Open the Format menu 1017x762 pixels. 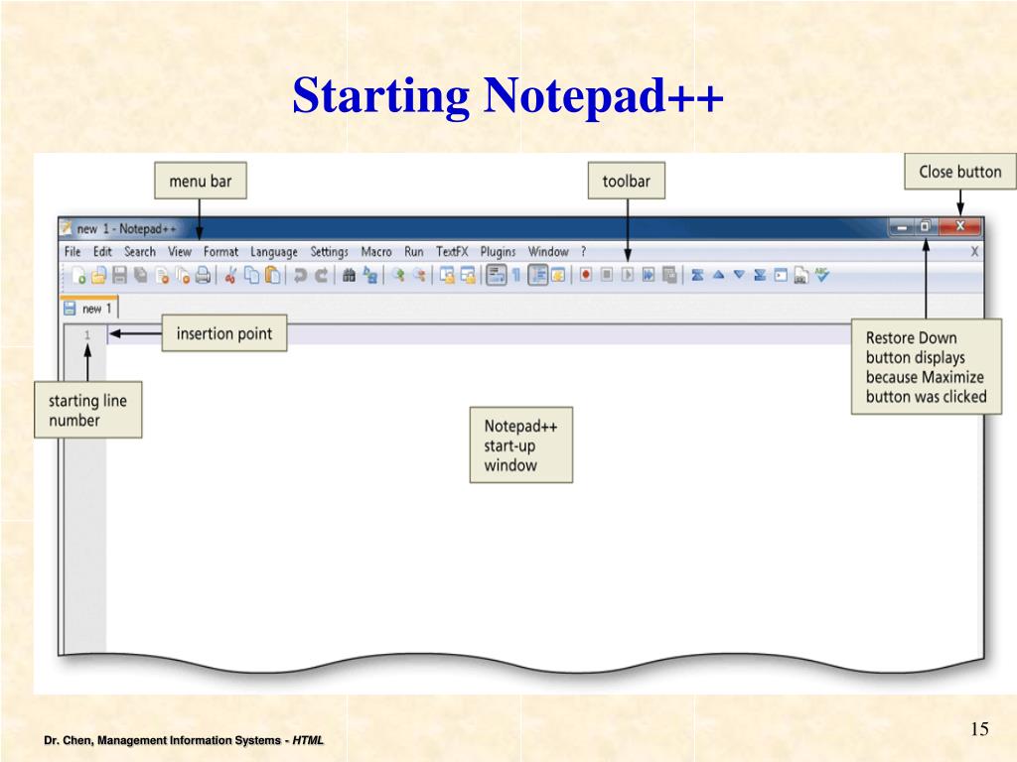(221, 251)
